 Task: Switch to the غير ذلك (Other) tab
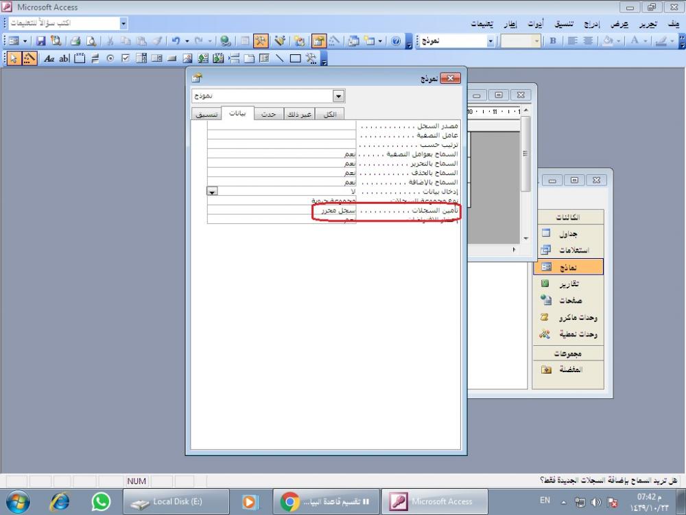[299, 114]
